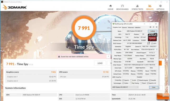Go to the 3DMark Home page
Image resolution: width=170 pixels, height=101 pixels.
tap(110, 7)
